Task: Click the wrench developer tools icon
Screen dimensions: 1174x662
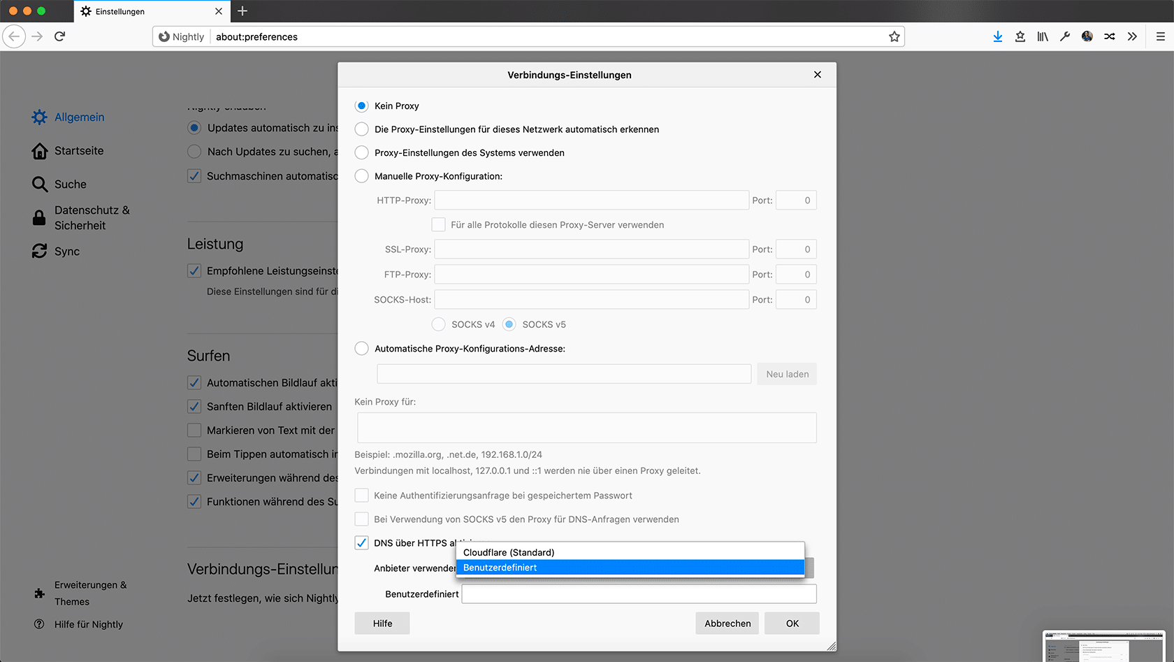Action: 1064,36
